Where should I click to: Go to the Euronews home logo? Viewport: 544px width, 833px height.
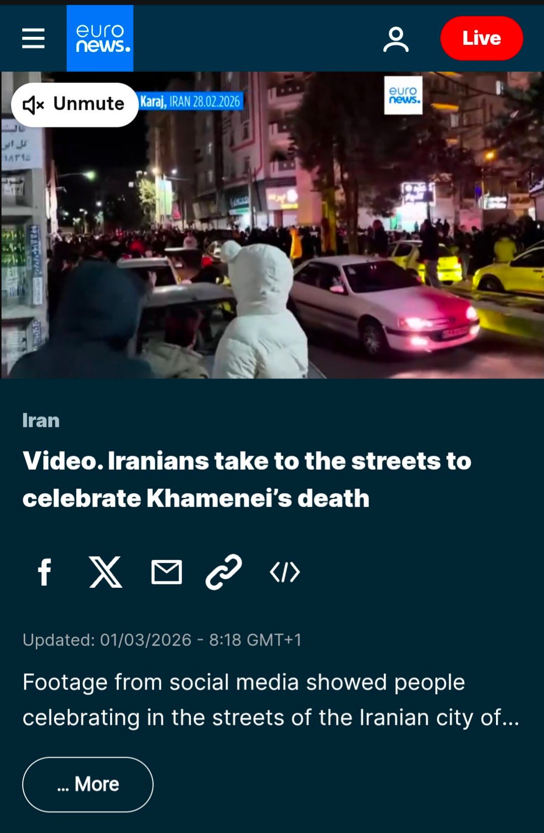(x=100, y=38)
